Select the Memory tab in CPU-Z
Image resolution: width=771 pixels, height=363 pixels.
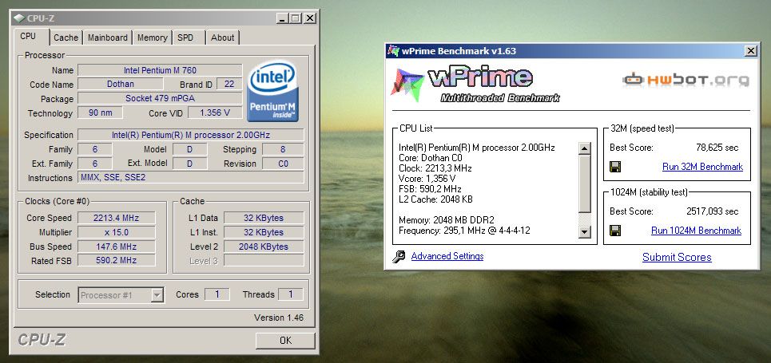(153, 37)
